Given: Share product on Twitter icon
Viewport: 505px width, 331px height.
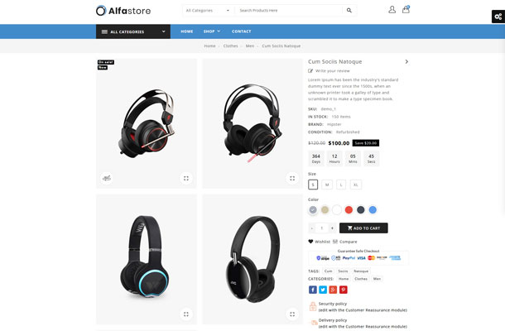Looking at the screenshot, I should pos(323,290).
